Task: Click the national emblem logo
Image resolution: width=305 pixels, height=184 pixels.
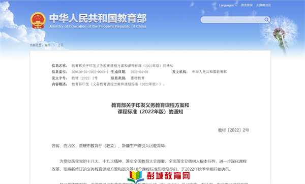Action: (x=38, y=20)
